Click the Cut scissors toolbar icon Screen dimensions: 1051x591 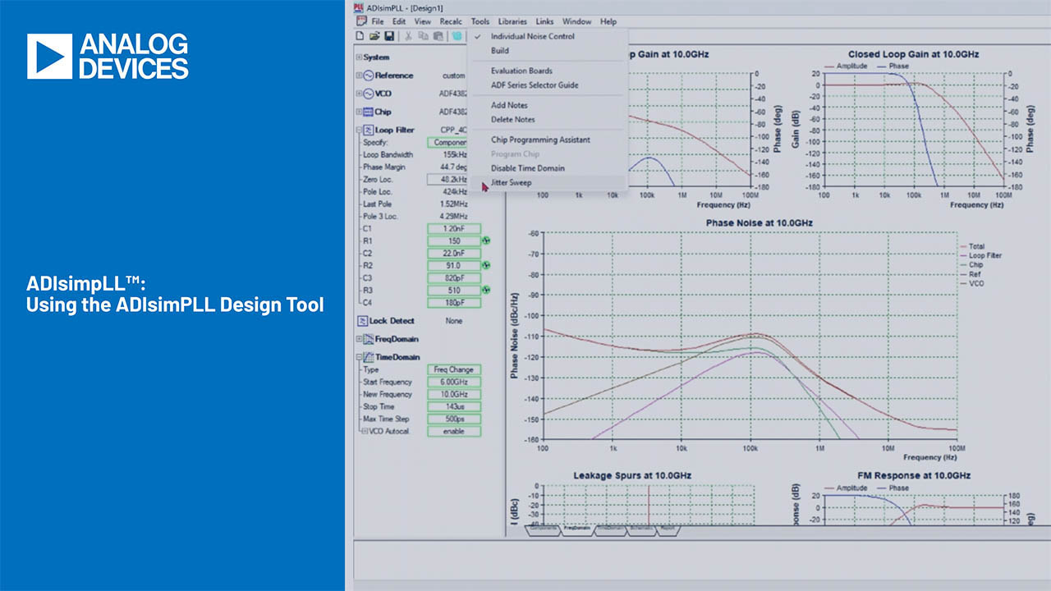tap(408, 36)
